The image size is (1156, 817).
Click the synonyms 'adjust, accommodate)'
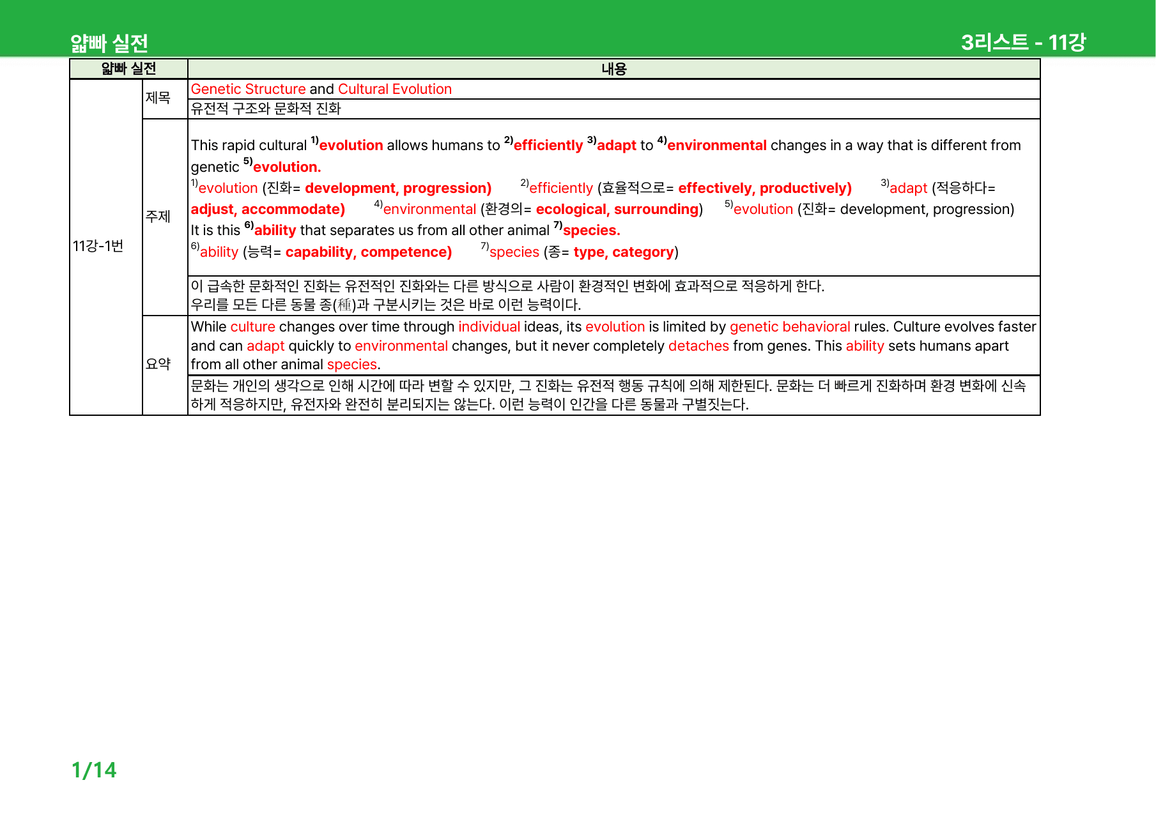coord(268,210)
